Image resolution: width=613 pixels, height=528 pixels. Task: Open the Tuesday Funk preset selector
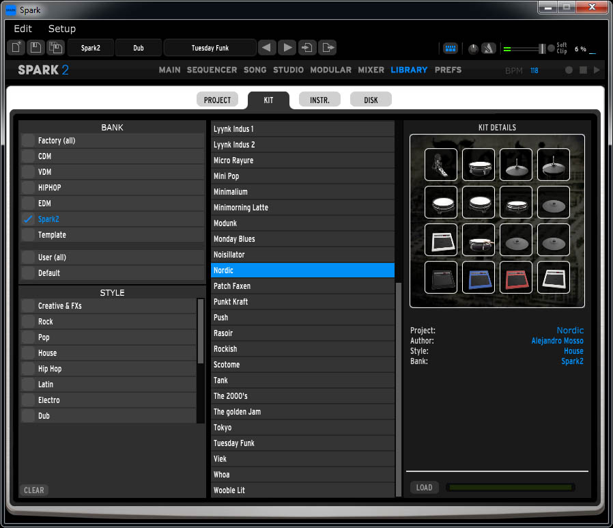pyautogui.click(x=210, y=48)
